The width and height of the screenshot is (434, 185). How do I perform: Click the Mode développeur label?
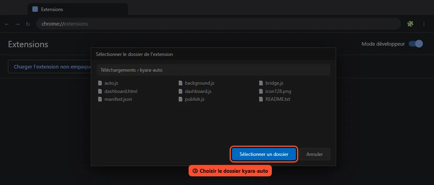(383, 44)
